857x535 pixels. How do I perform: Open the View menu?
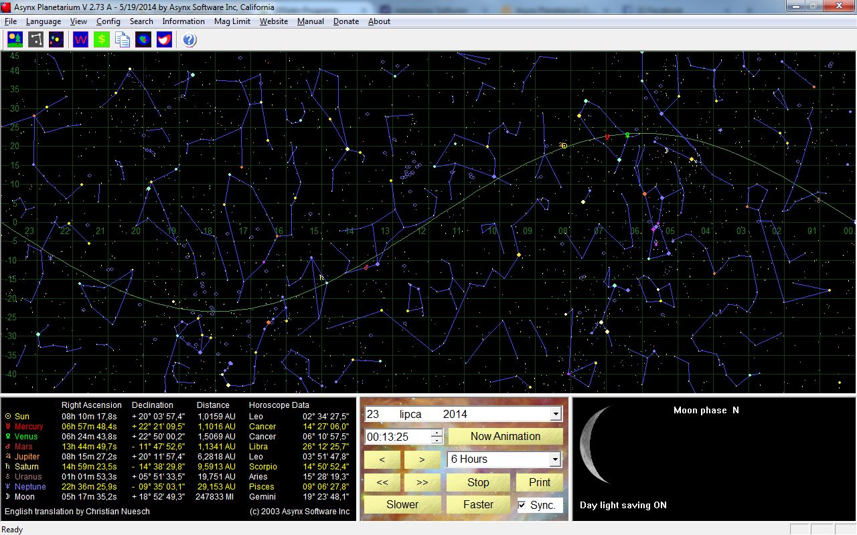click(78, 21)
